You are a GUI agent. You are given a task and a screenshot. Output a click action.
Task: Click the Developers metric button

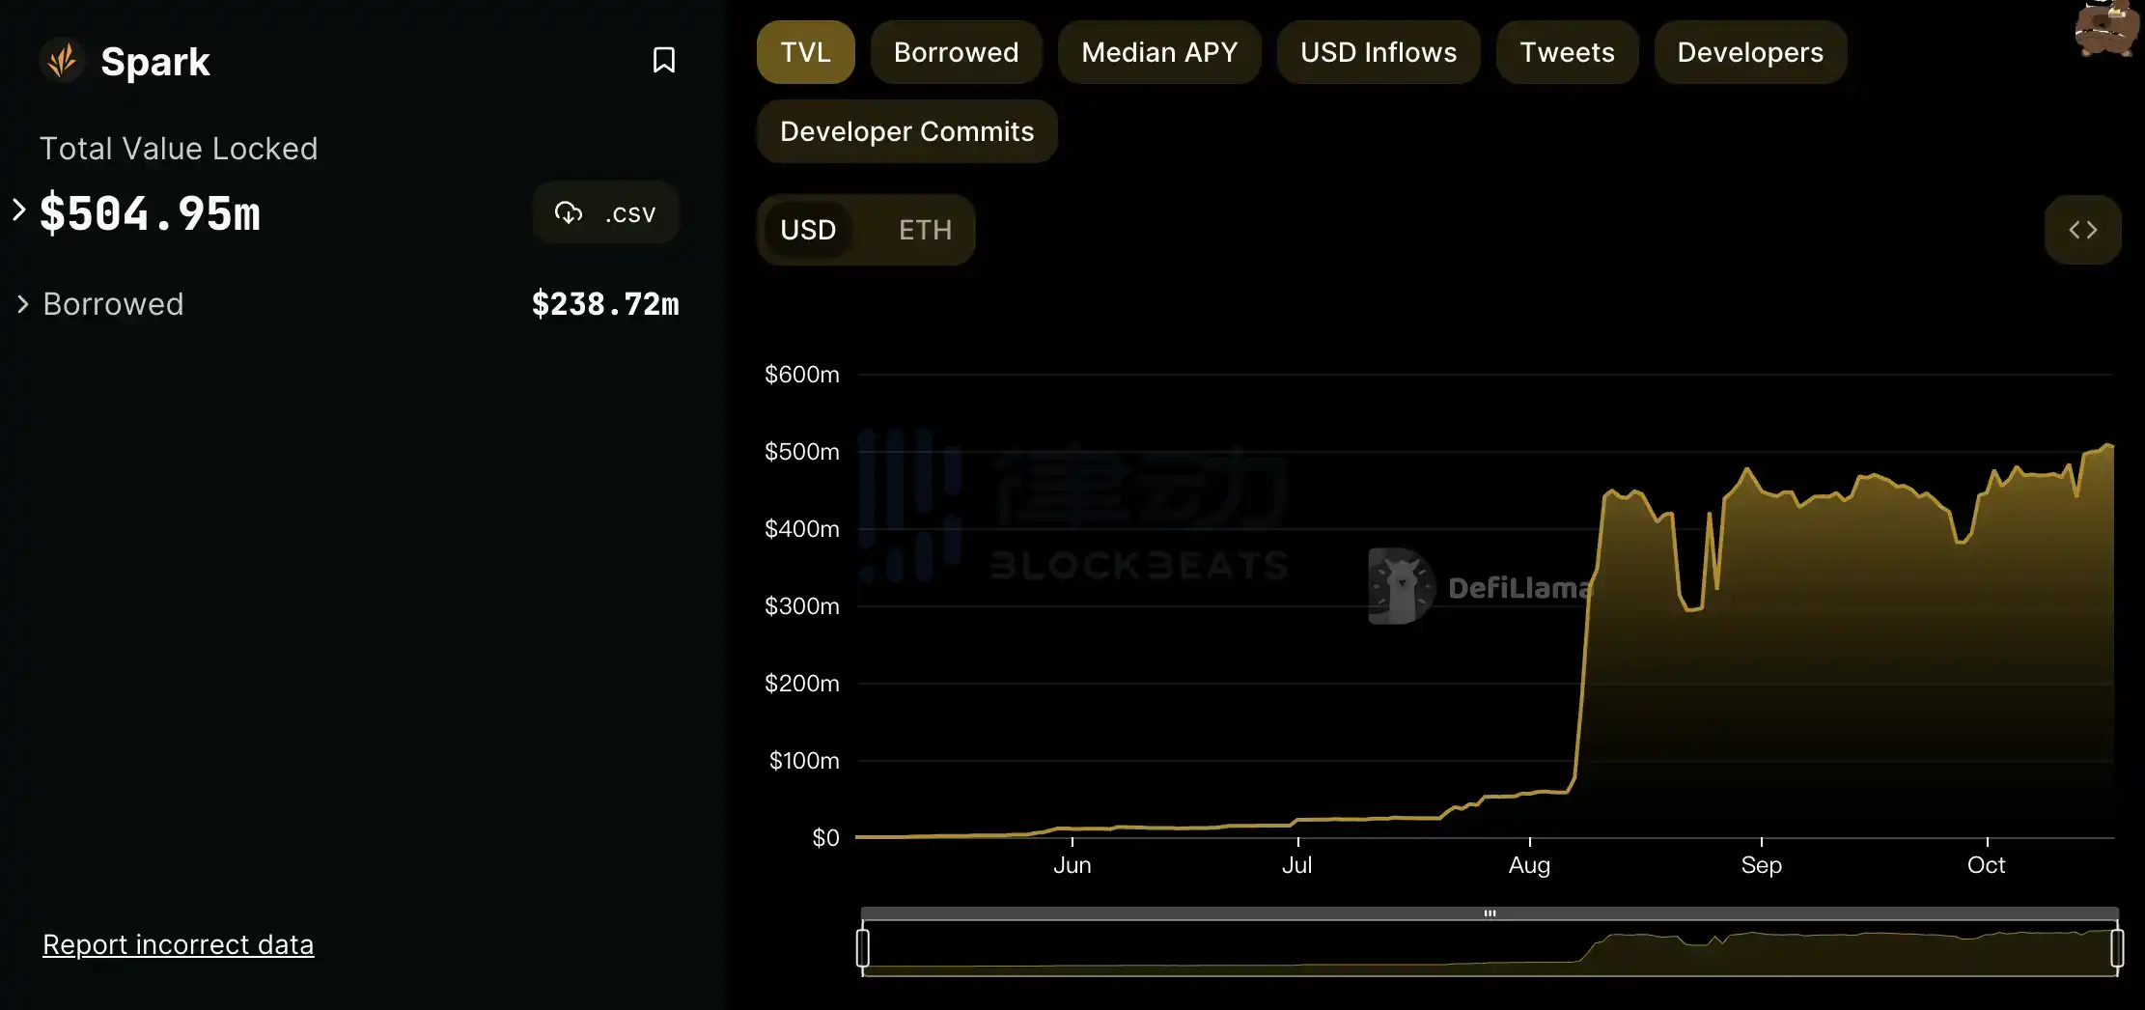tap(1749, 52)
